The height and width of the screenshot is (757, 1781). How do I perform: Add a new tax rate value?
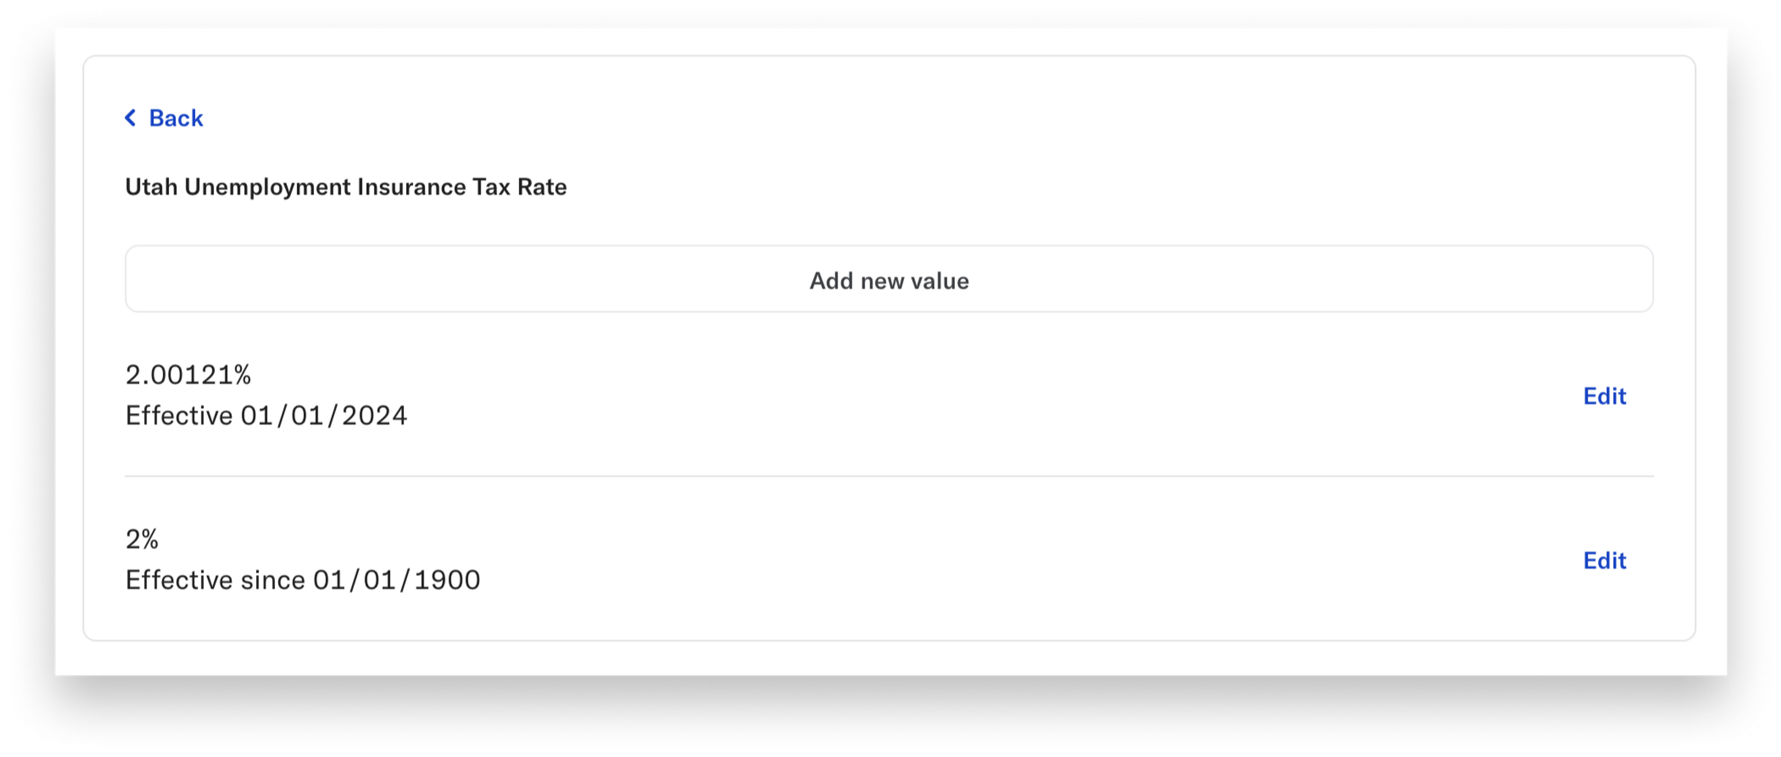(889, 279)
